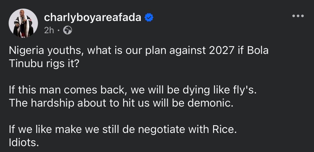Viewport: 314px width, 152px height.
Task: Click the dot separator beside the timestamp
Action: point(58,30)
